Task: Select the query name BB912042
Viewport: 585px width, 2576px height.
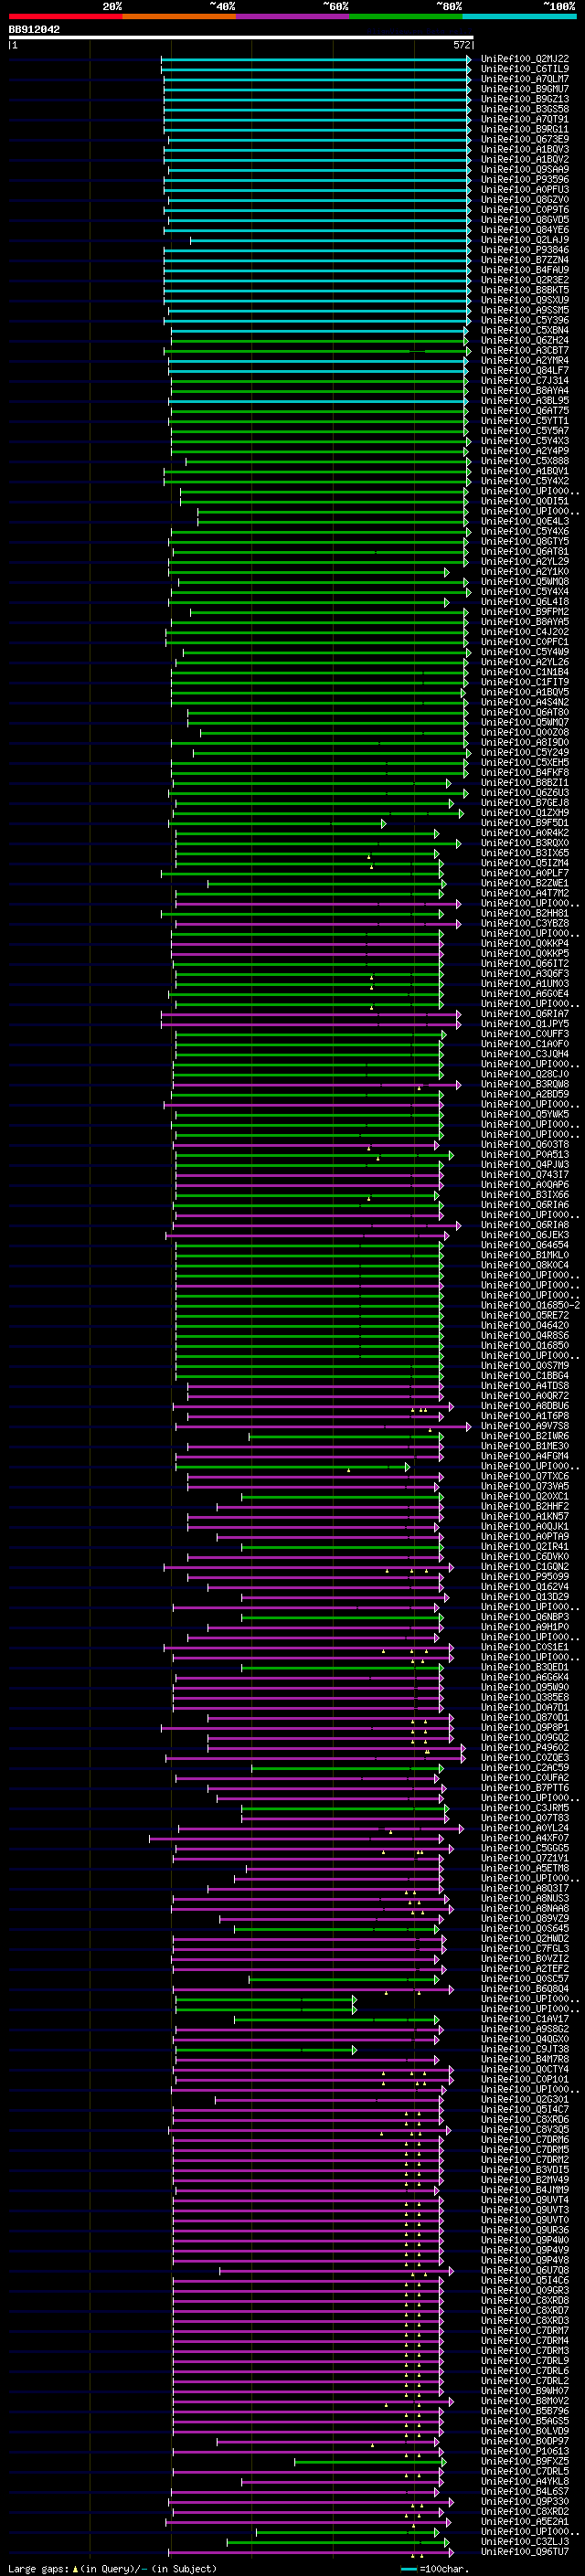Action: click(34, 29)
